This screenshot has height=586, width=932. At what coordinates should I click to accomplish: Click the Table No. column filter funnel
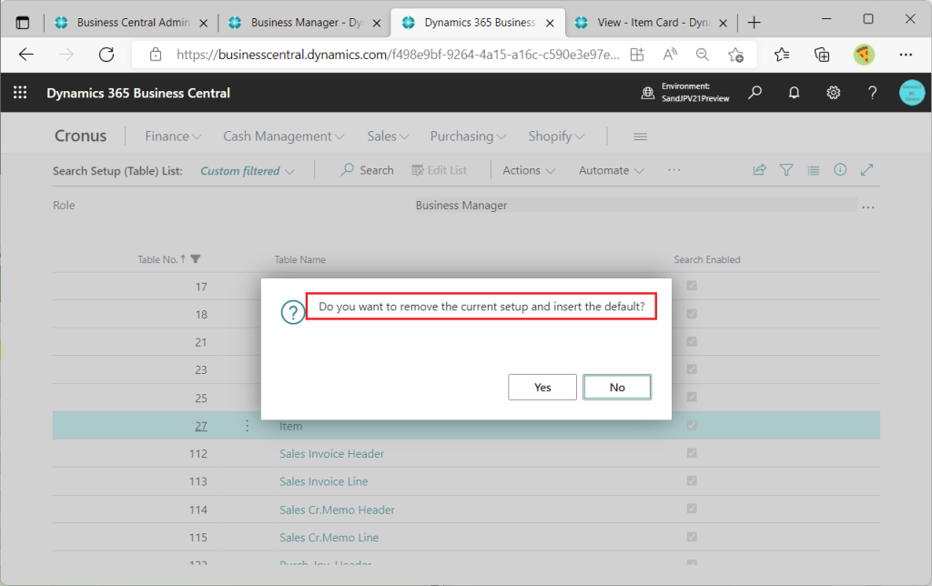point(196,259)
